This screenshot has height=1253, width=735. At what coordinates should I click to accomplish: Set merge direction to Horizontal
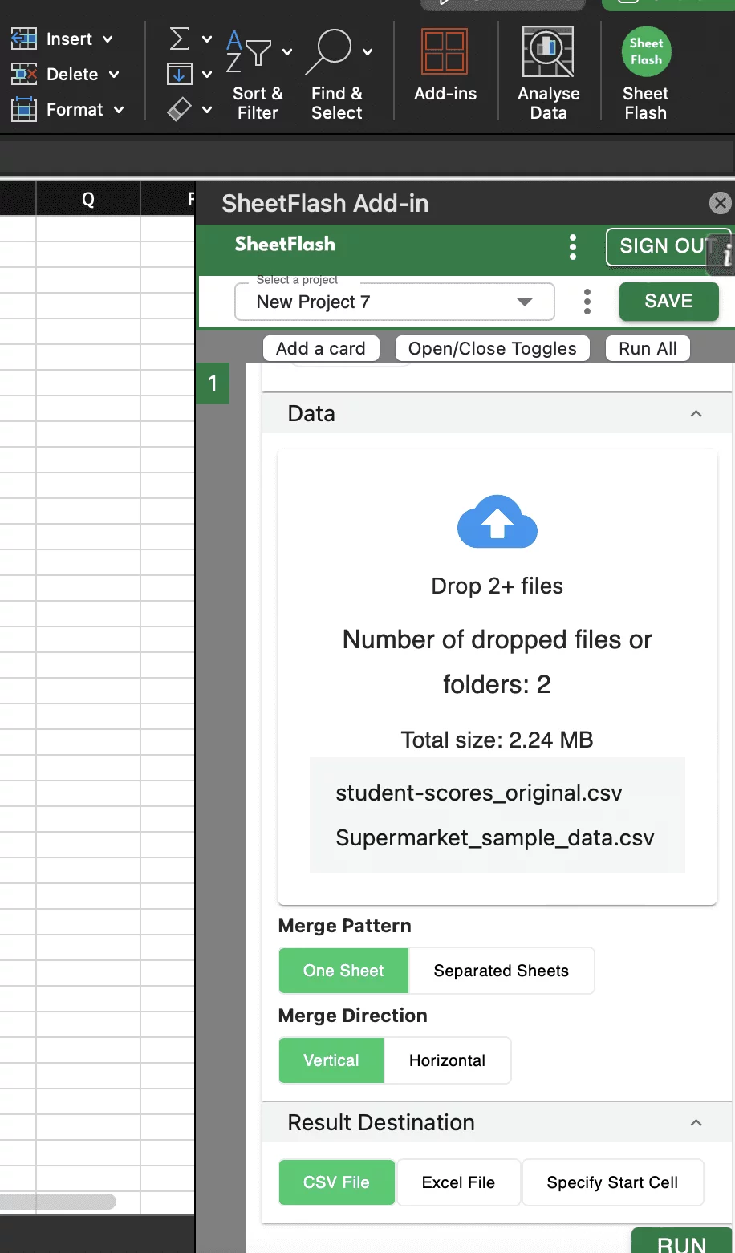447,1060
